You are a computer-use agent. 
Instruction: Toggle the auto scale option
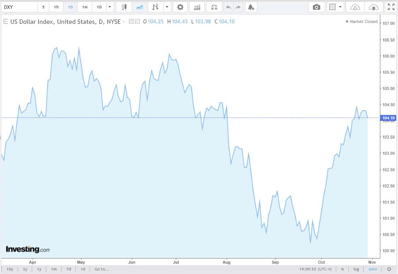coord(372,269)
